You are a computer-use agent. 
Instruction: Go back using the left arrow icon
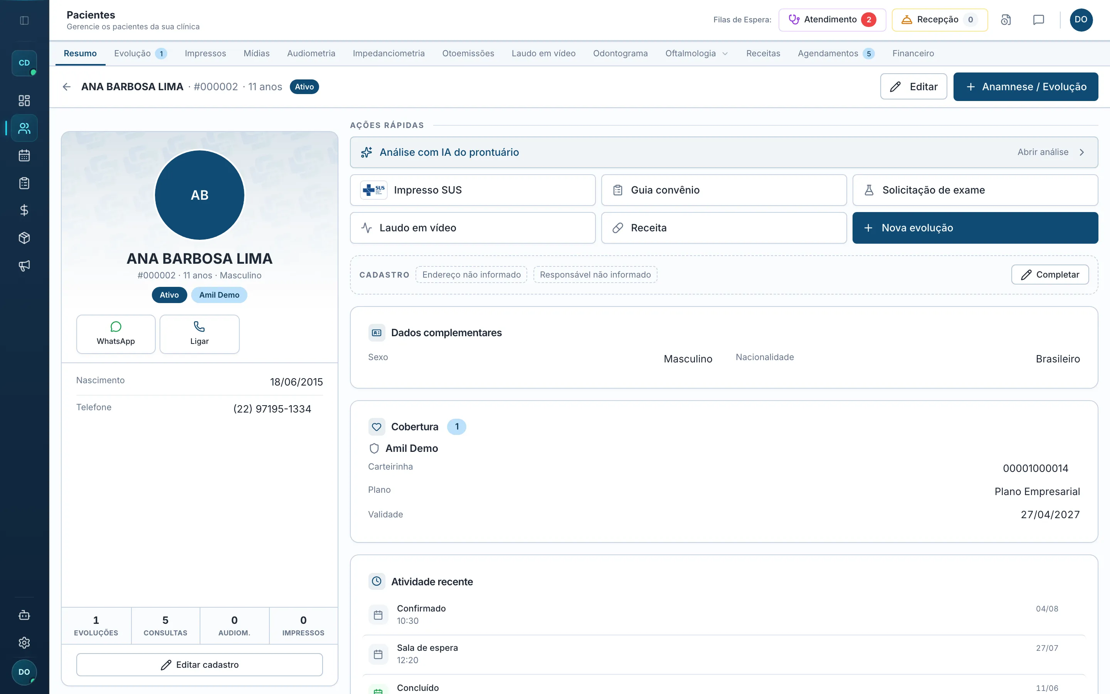[x=67, y=87]
